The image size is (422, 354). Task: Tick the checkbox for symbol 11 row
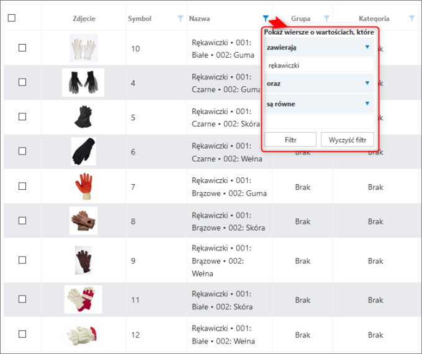pyautogui.click(x=22, y=299)
